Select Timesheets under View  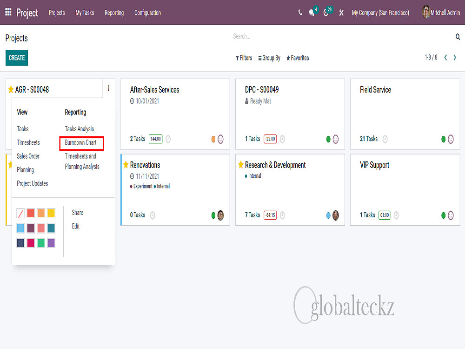28,142
